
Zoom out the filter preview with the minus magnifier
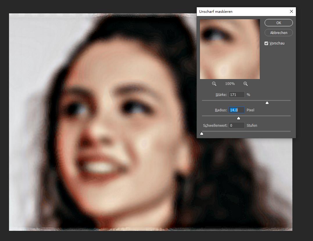(214, 84)
